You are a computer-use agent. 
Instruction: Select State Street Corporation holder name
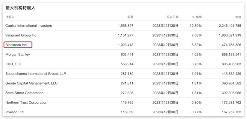[x=25, y=93]
